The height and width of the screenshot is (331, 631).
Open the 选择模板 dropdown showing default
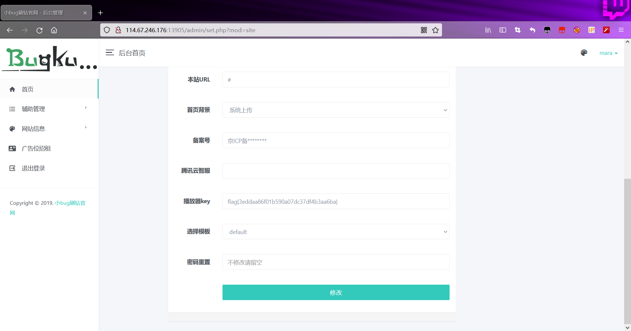tap(336, 231)
